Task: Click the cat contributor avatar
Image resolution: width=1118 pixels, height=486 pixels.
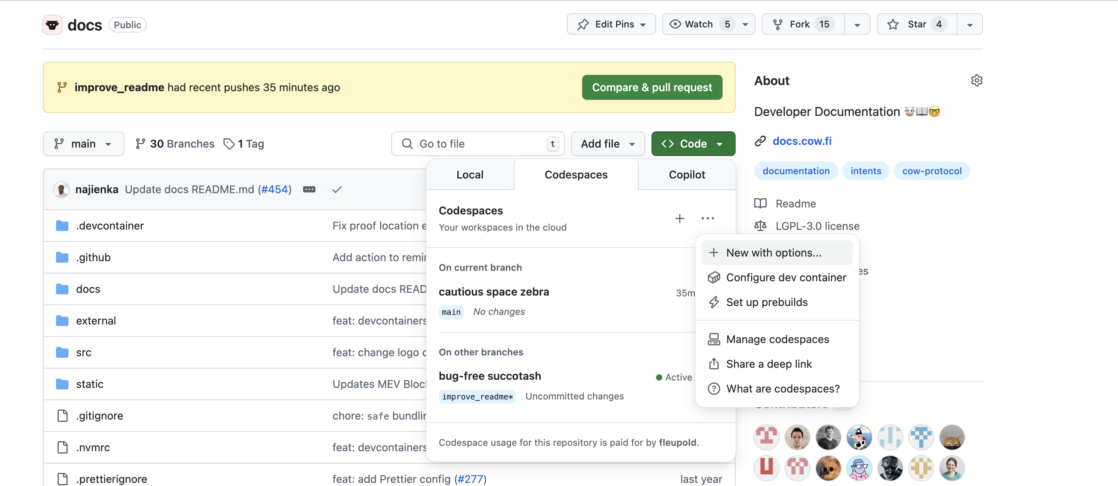Action: tap(952, 437)
